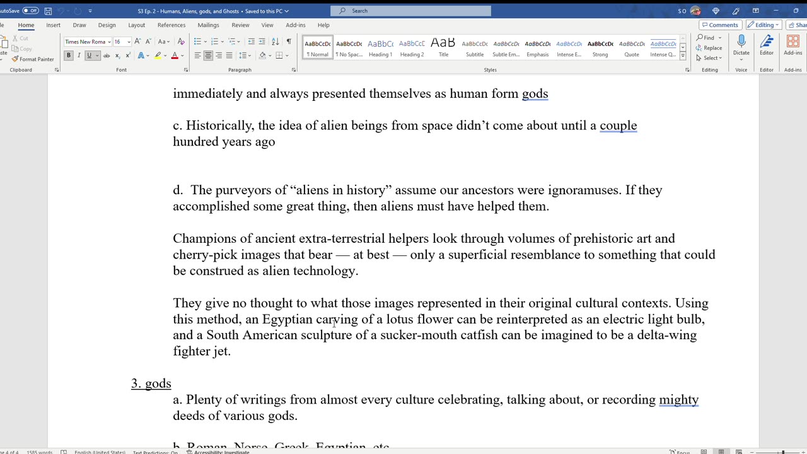Click Coming Soon megaphone icon

pyautogui.click(x=736, y=11)
